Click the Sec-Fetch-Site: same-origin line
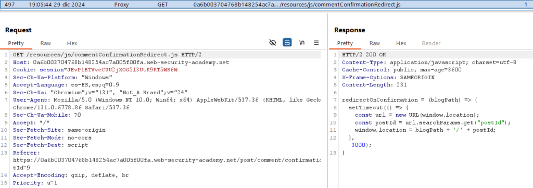Viewport: 533px width, 188px height. (x=59, y=130)
